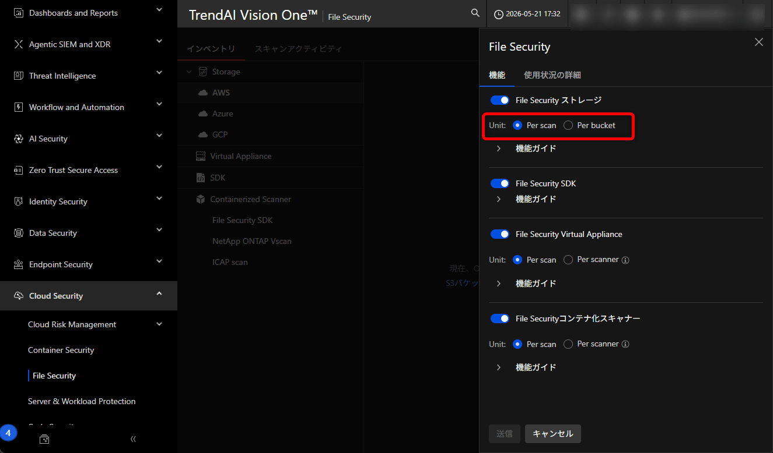This screenshot has height=453, width=773.
Task: Expand 機能ガイド under File Security Virtual Appliance
Action: (499, 284)
